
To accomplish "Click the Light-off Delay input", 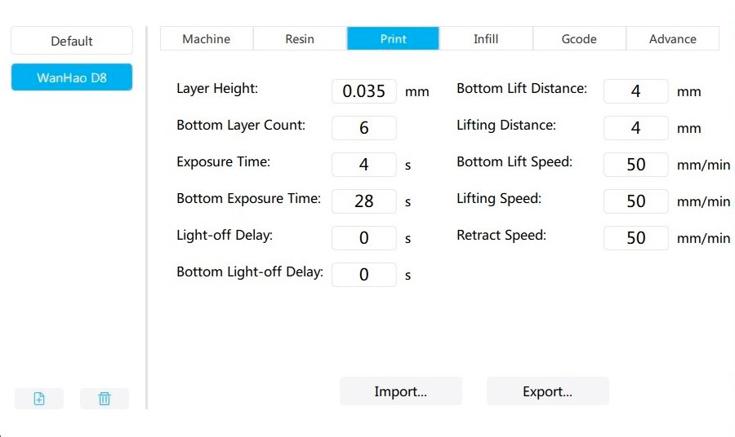I will point(364,238).
